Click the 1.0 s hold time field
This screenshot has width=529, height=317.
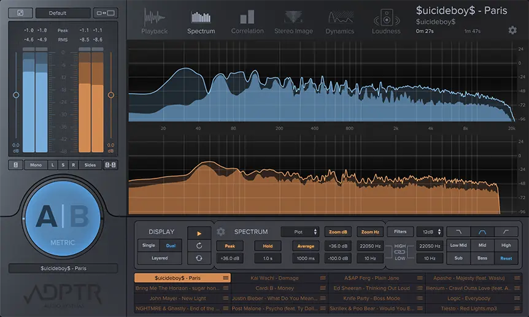[x=268, y=258]
